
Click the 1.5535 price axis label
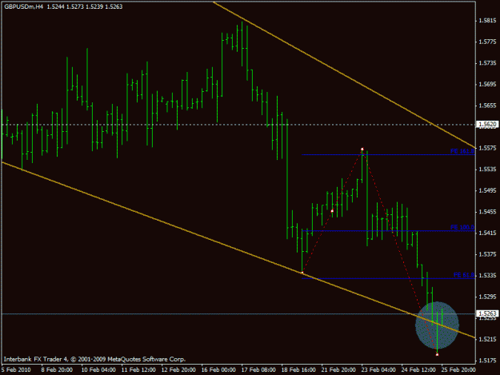[x=487, y=170]
